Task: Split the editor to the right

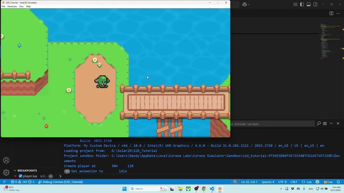Action: [331, 13]
